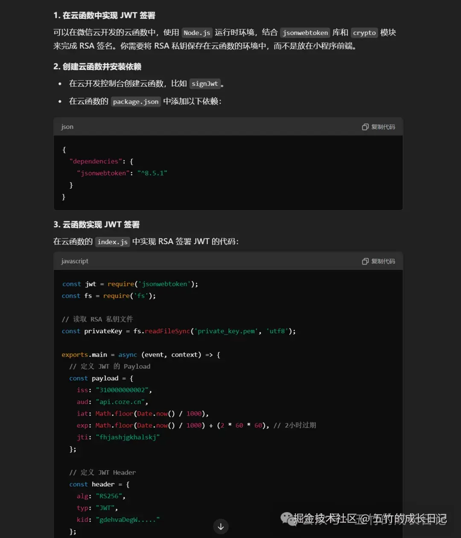Click the comment '// 2小时过期'
Screen dimensions: 461x538
click(x=295, y=425)
